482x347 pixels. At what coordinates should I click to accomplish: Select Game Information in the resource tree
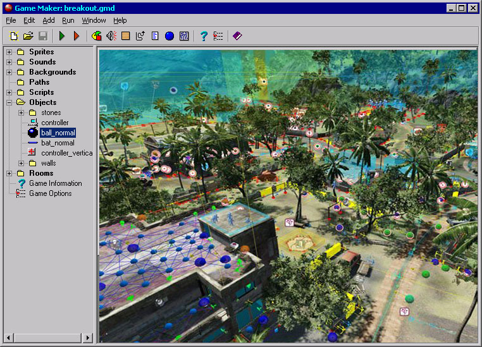(x=55, y=183)
